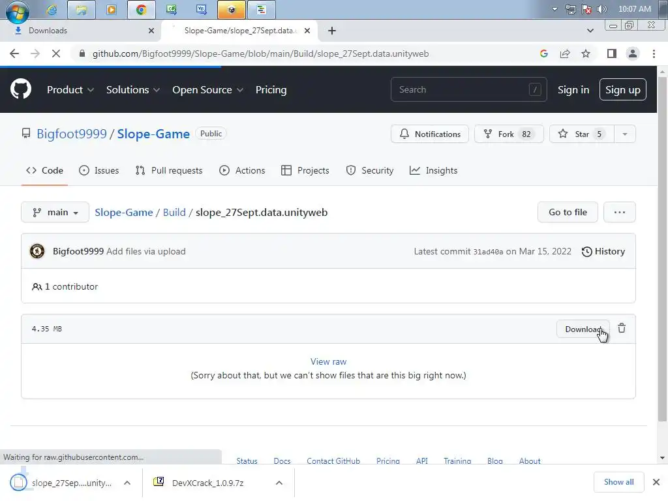668x501 pixels.
Task: Open Windows Explorer folder taskbar icon
Action: pyautogui.click(x=81, y=9)
